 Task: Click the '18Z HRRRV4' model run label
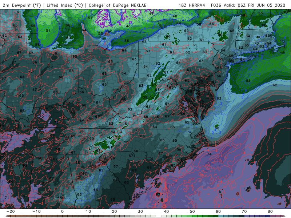(192, 5)
